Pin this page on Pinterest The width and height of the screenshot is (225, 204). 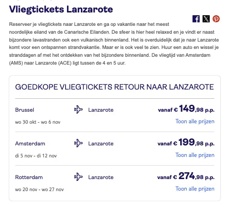point(216,19)
